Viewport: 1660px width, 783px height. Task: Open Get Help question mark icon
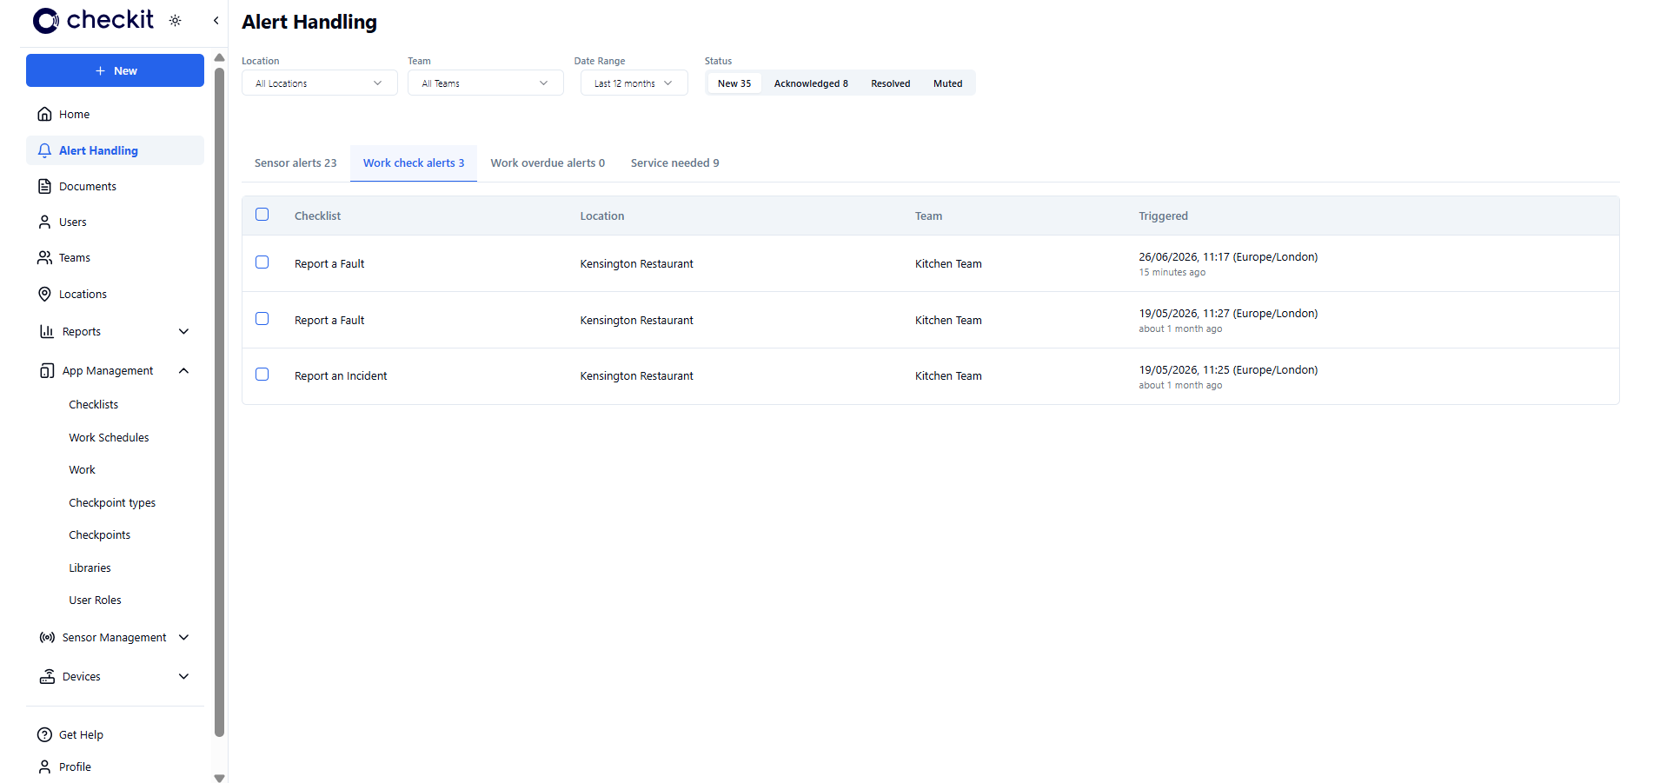pos(44,734)
